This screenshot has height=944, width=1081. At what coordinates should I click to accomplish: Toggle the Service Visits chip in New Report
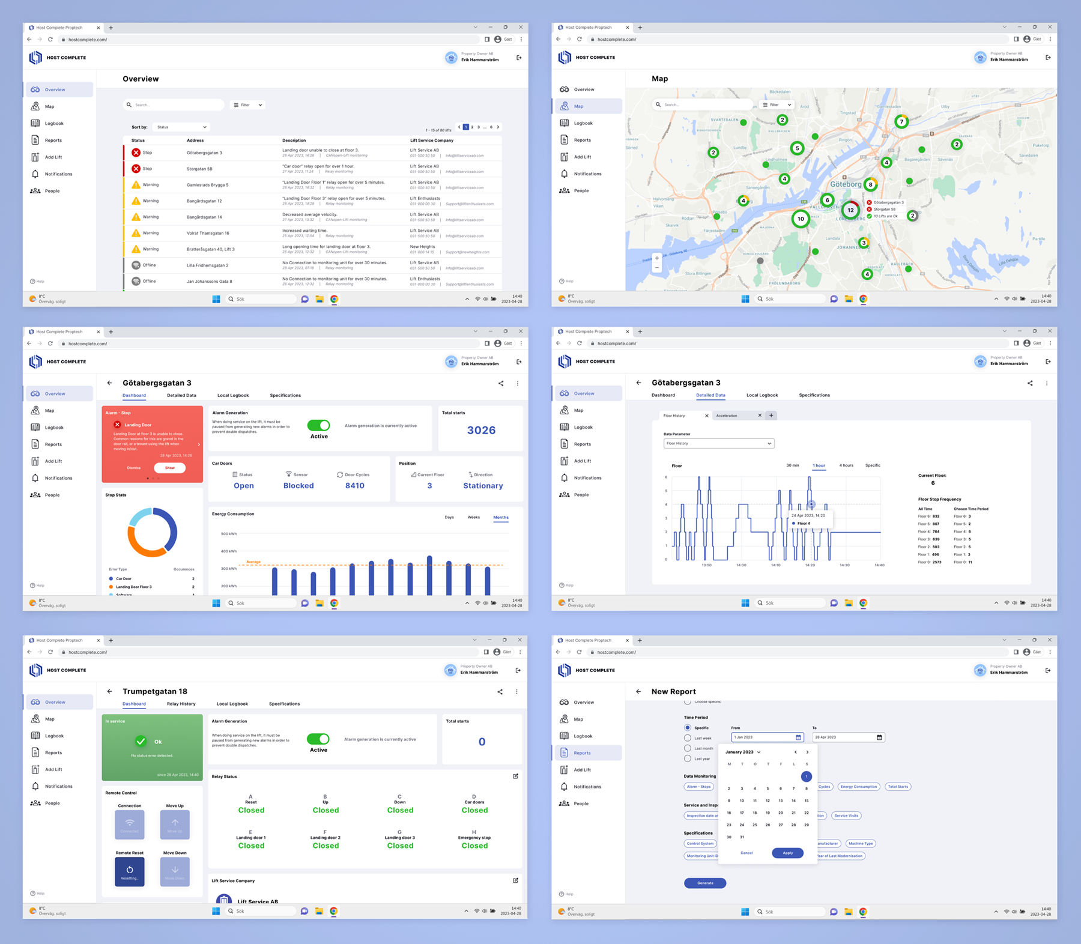pyautogui.click(x=846, y=815)
